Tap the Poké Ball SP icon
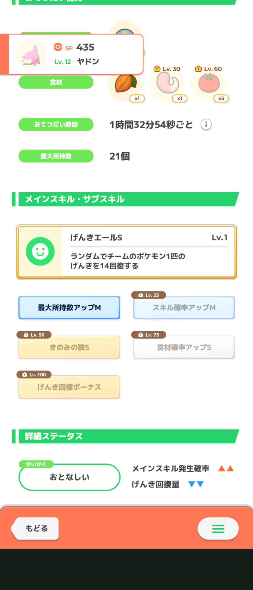Image resolution: width=253 pixels, height=590 pixels. [58, 47]
